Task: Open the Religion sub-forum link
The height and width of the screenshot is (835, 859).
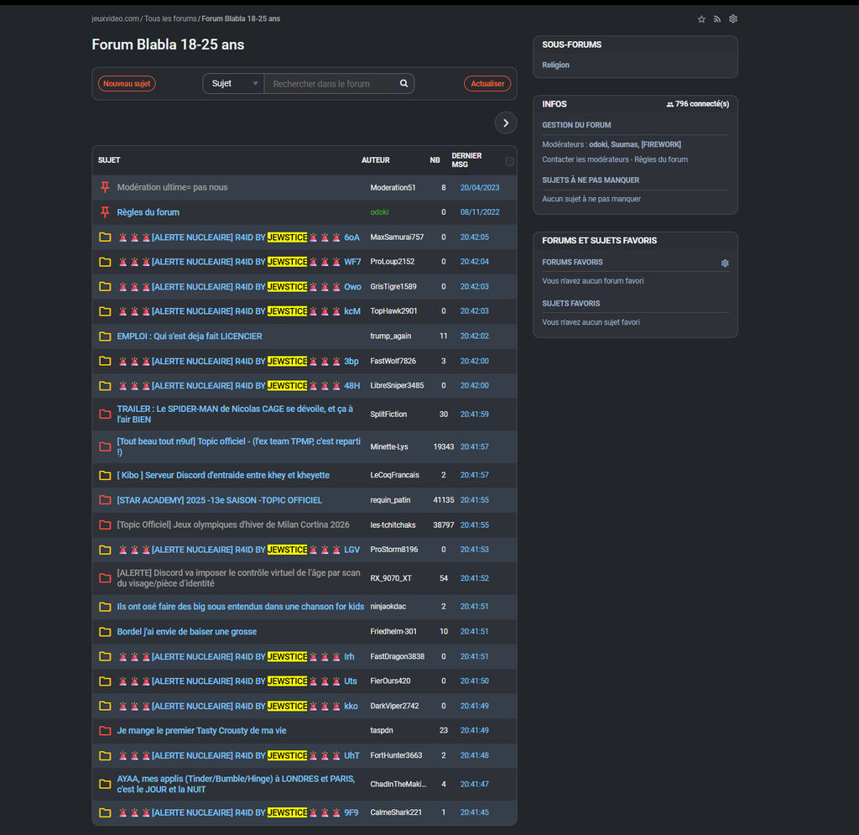Action: tap(555, 65)
